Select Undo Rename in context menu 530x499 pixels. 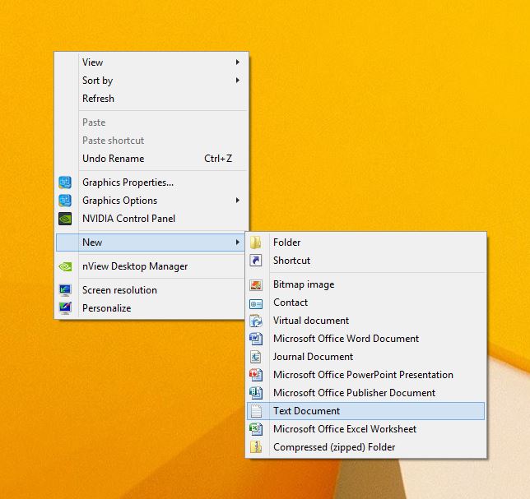[x=151, y=159]
